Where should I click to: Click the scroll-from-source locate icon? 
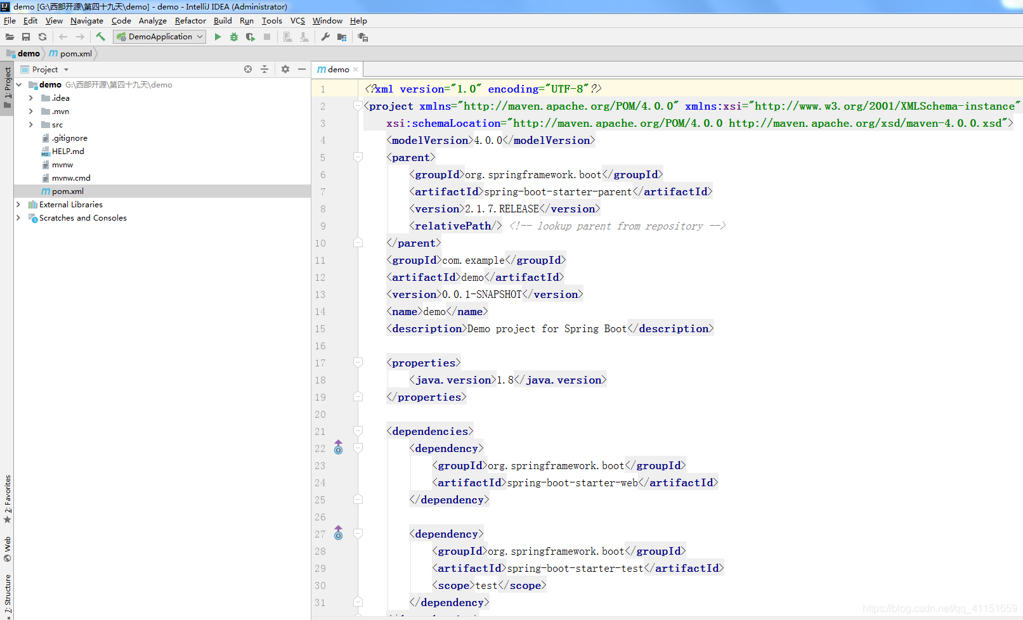tap(248, 69)
